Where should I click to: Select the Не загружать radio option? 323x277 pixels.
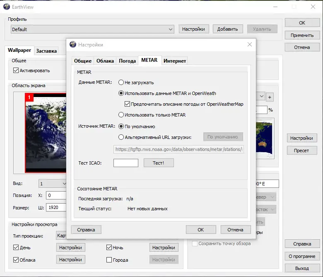coord(121,83)
